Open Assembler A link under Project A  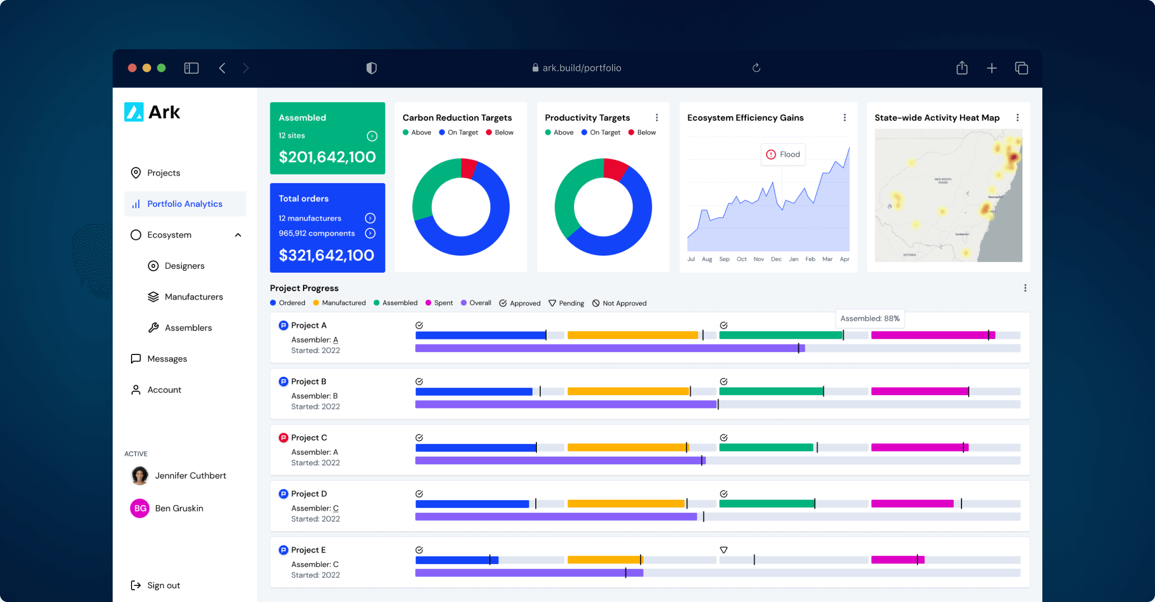[x=335, y=340]
